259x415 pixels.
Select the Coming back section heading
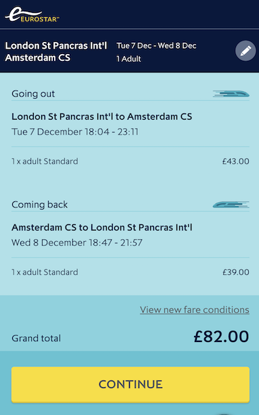[x=39, y=205]
